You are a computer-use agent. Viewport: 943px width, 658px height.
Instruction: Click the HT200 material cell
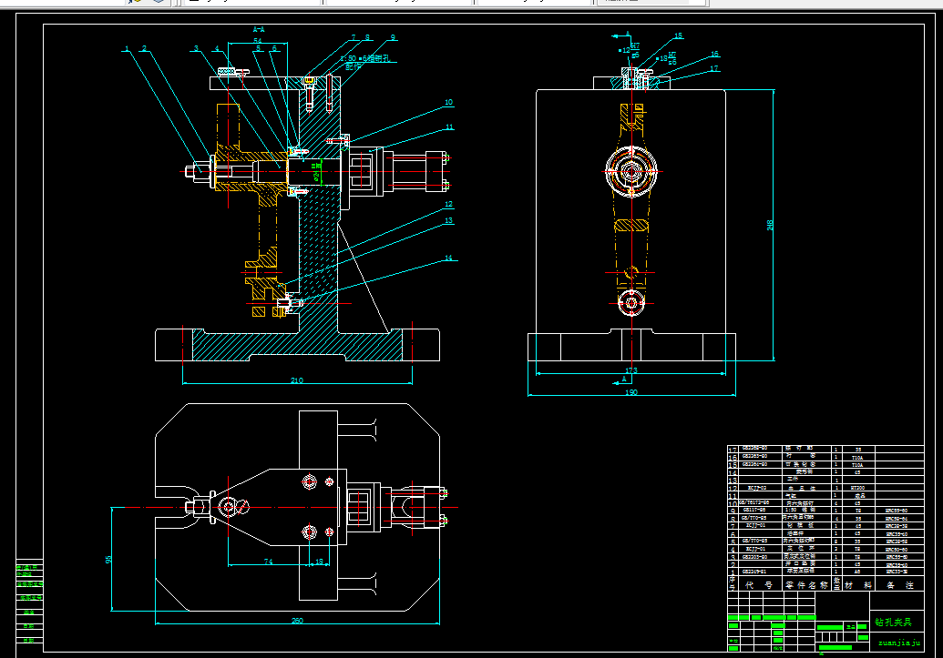click(x=857, y=488)
